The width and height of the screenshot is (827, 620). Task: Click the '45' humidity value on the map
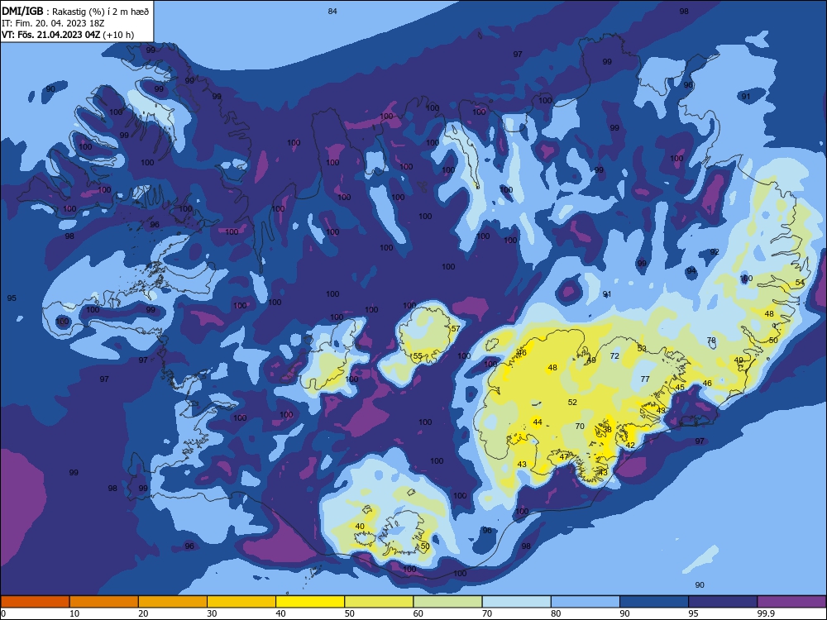[680, 388]
